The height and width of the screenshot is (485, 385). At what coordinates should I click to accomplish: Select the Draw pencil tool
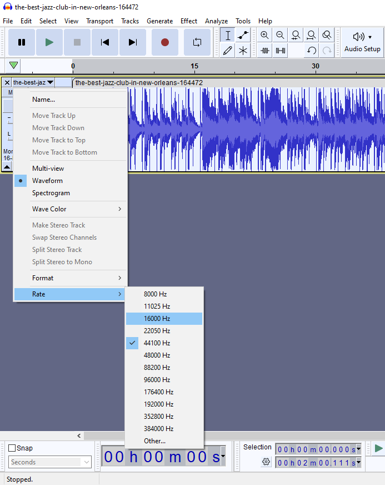coord(227,51)
